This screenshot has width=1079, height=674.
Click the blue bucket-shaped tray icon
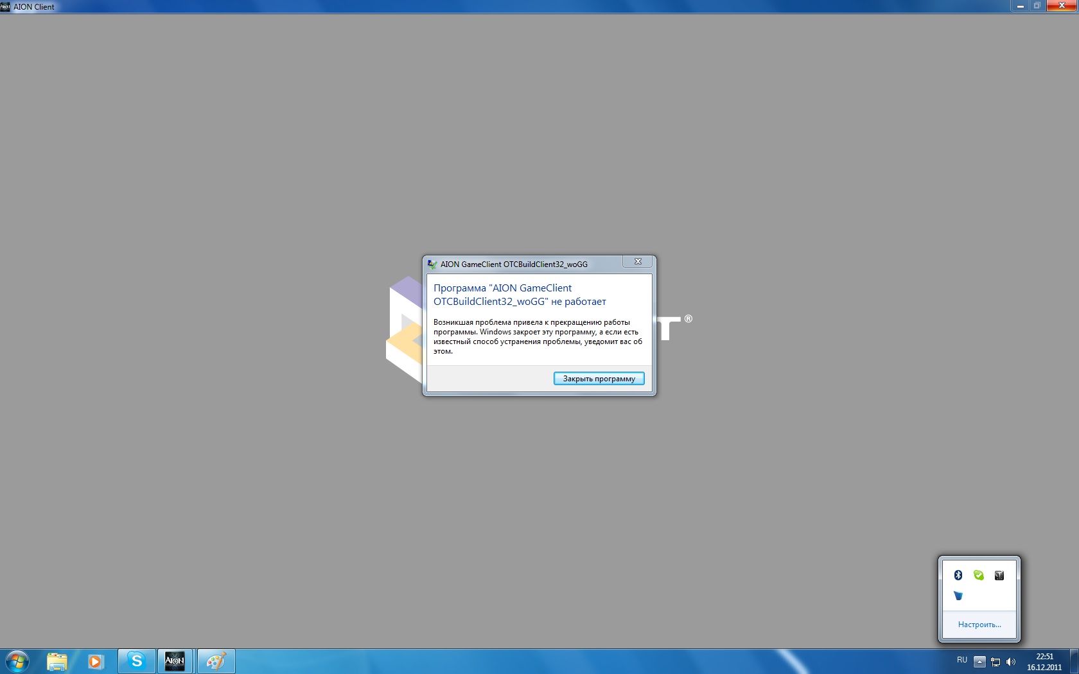tap(958, 596)
